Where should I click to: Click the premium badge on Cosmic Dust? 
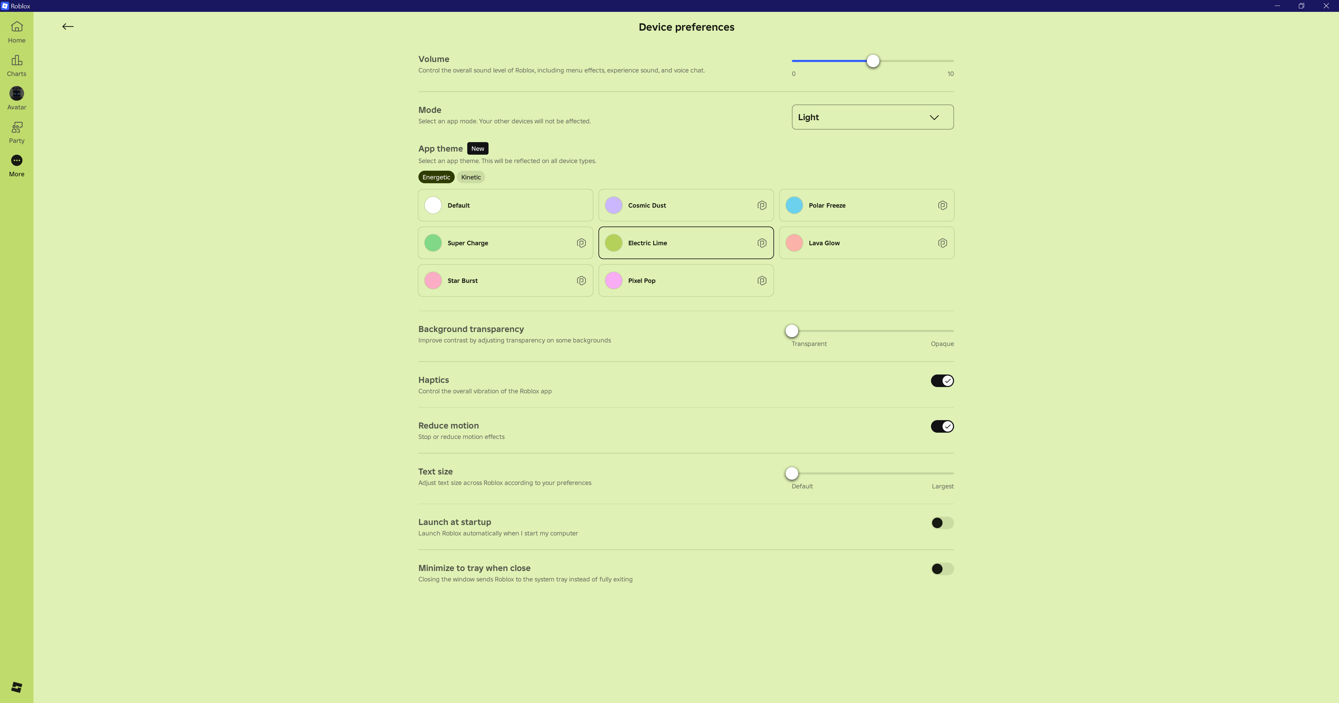(x=762, y=206)
